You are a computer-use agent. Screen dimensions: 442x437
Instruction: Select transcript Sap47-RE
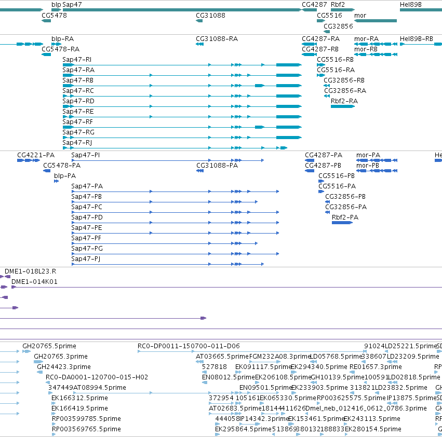(x=182, y=117)
